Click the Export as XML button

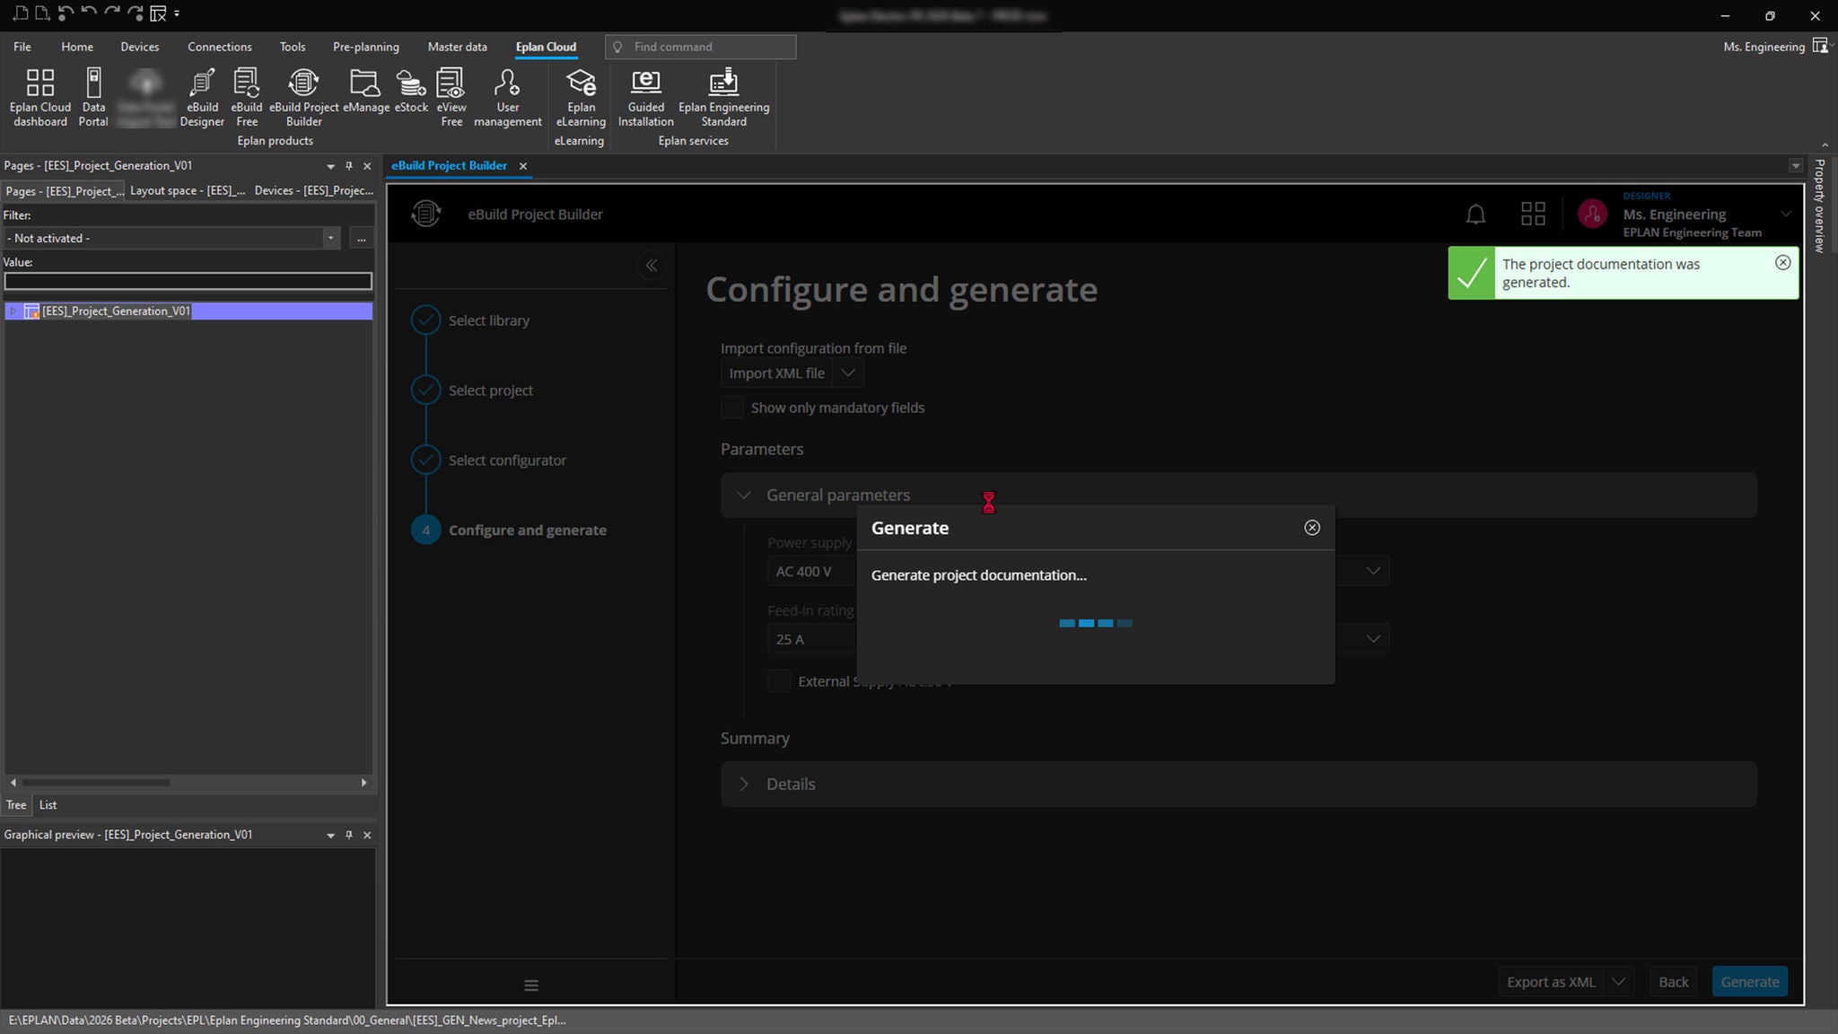(x=1550, y=982)
